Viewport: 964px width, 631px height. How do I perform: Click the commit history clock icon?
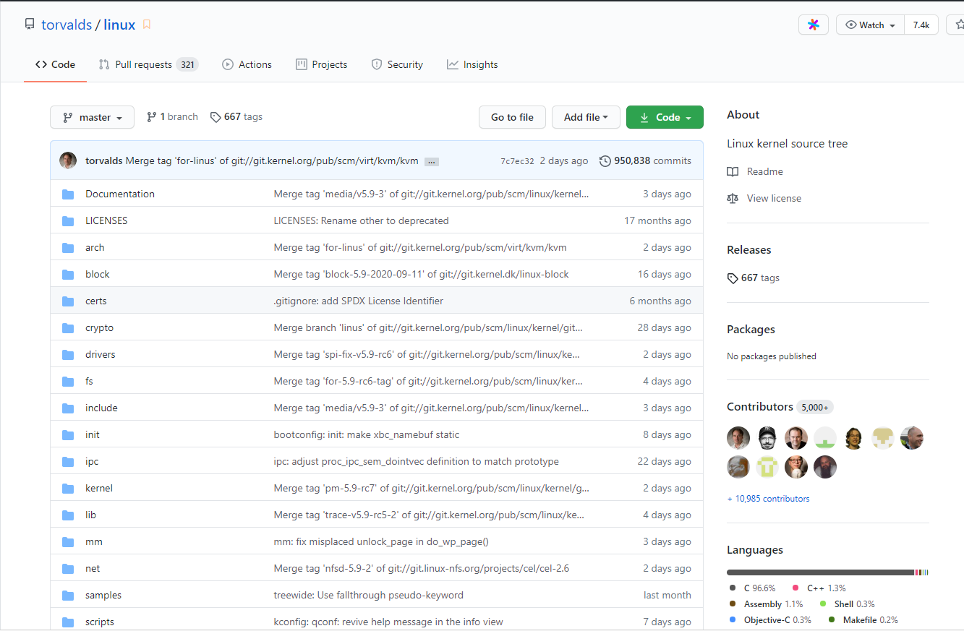[605, 161]
